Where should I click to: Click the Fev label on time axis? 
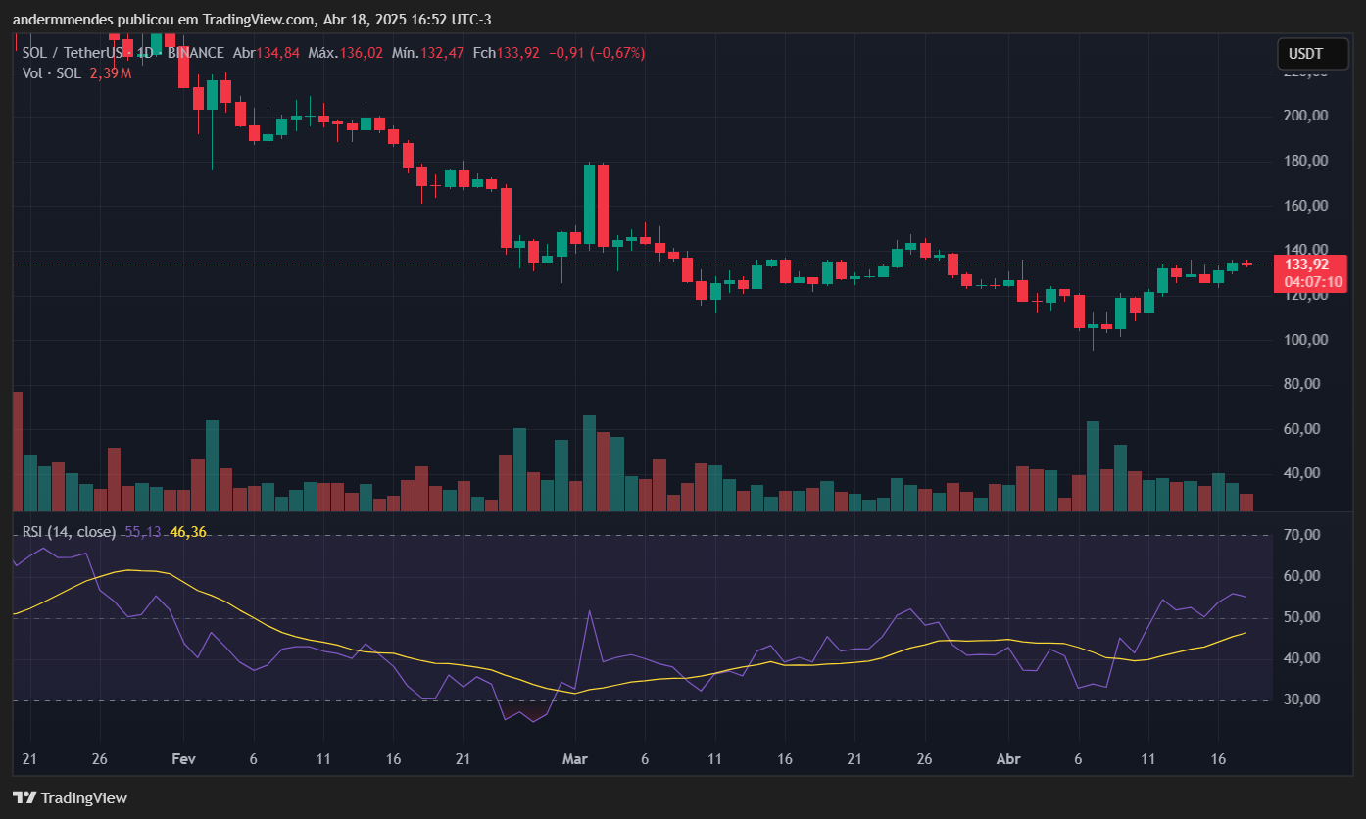[183, 759]
